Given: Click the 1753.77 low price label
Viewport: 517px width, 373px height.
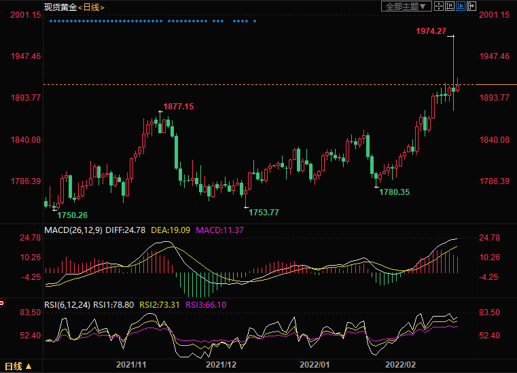Looking at the screenshot, I should point(264,213).
